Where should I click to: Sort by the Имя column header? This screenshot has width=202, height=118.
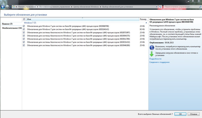pyautogui.click(x=82, y=19)
